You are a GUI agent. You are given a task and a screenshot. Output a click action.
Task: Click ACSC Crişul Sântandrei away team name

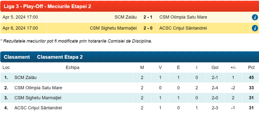pyautogui.click(x=183, y=28)
